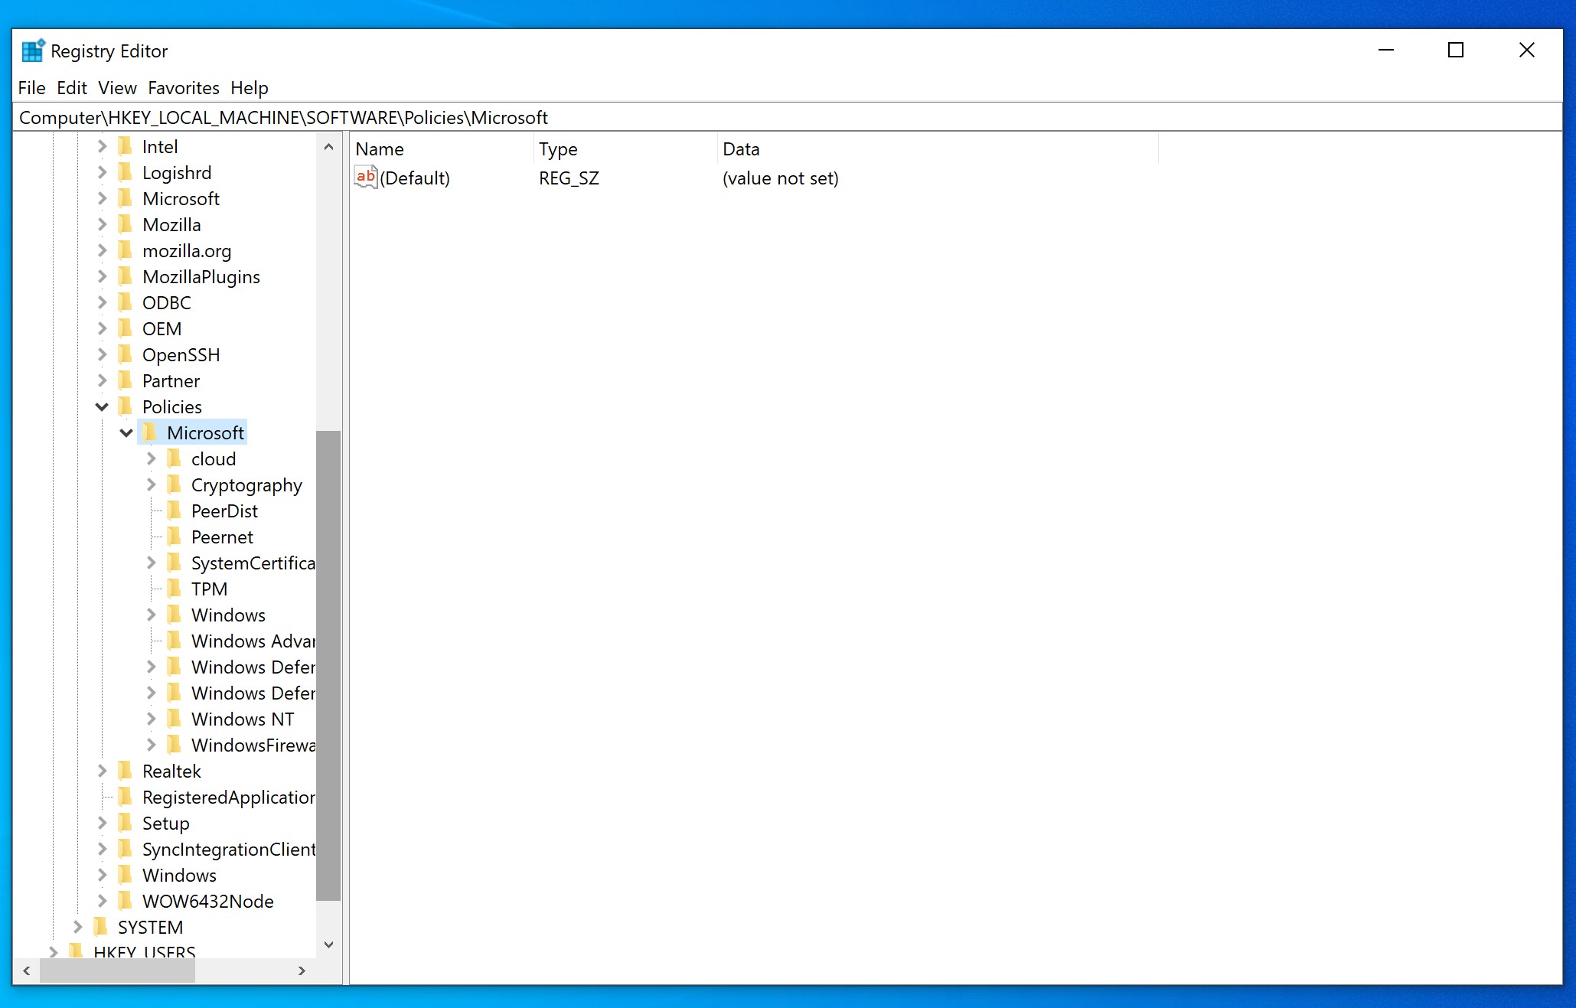1576x1008 pixels.
Task: Click the Intel folder icon
Action: (x=126, y=146)
